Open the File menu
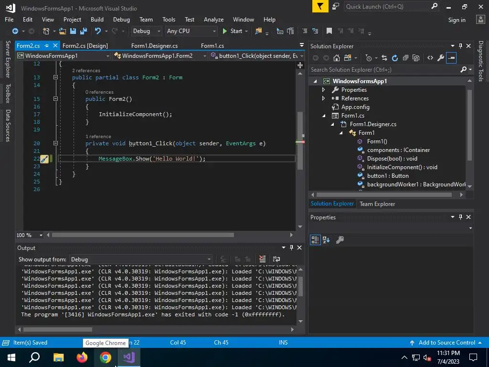This screenshot has width=489, height=367. click(9, 19)
